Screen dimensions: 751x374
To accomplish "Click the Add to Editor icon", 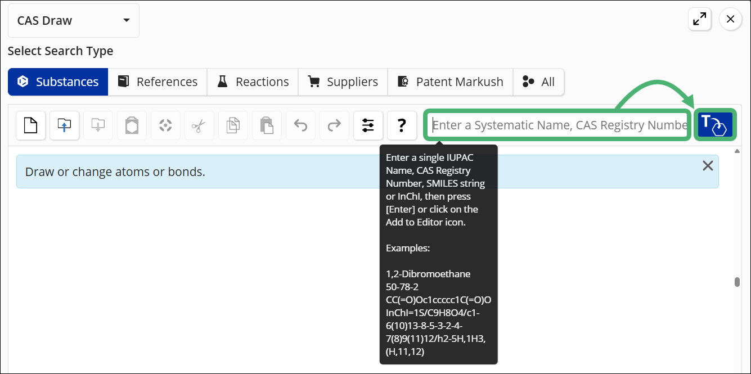I will [x=715, y=125].
